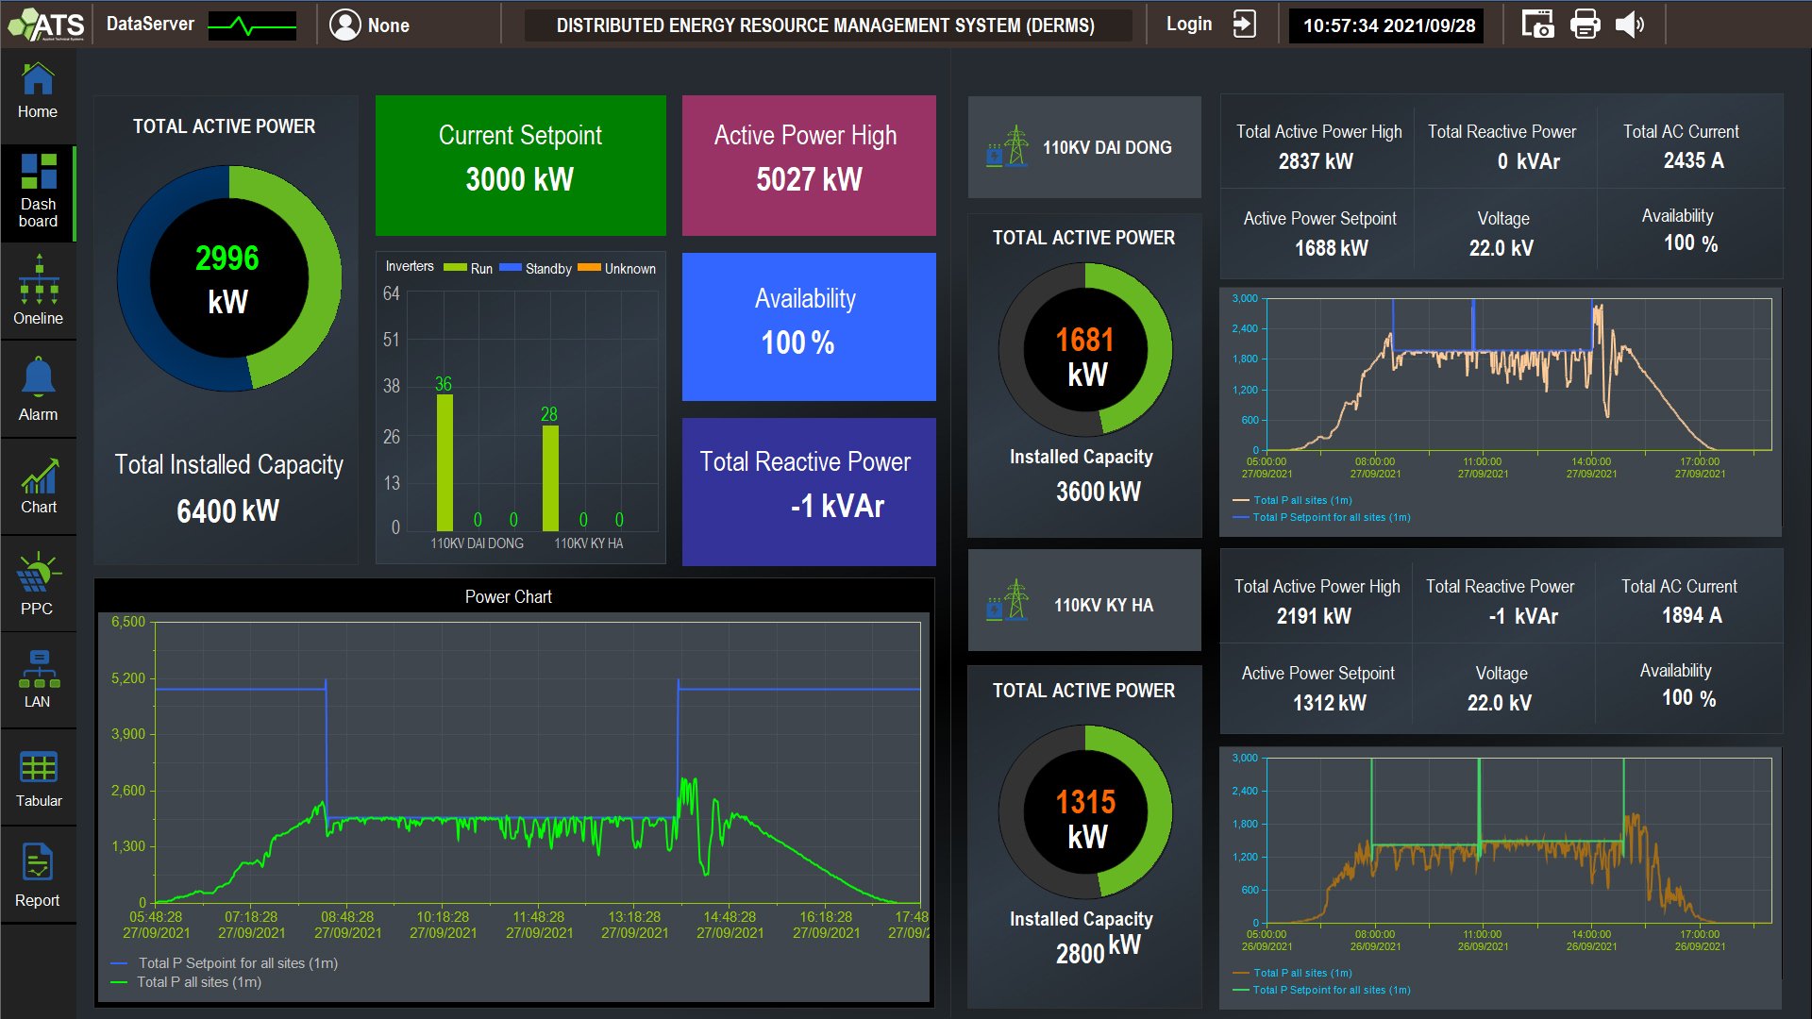Toggle Total P all sites legend for DAI DONG
Image resolution: width=1812 pixels, height=1019 pixels.
[x=1293, y=500]
